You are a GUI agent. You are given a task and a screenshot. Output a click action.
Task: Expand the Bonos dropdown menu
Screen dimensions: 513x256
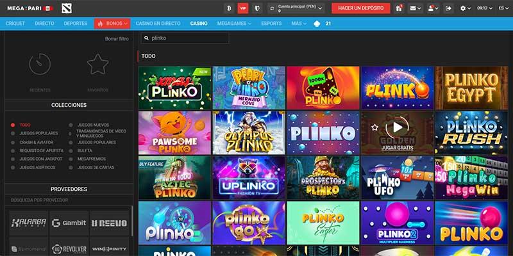click(x=112, y=24)
